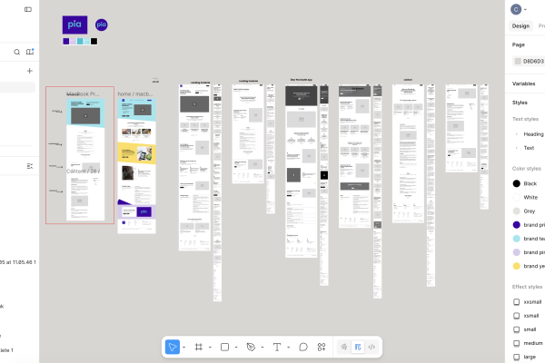Image resolution: width=545 pixels, height=363 pixels.
Task: Select the purple swatch under pia logo
Action: 65,42
